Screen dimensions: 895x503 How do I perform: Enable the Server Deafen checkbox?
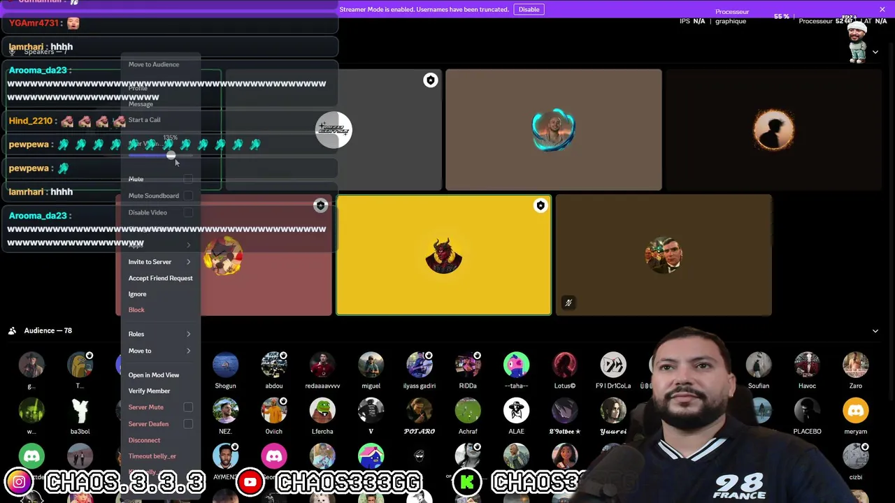click(x=188, y=424)
